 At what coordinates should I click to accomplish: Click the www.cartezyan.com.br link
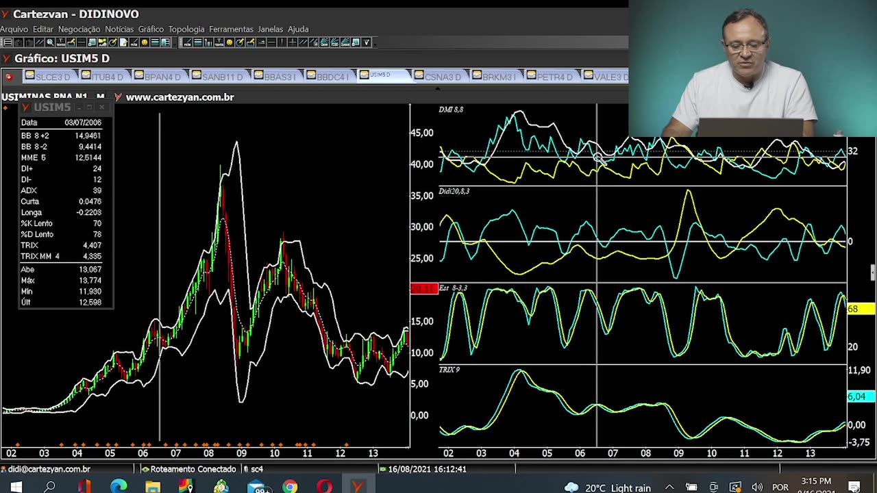(180, 97)
